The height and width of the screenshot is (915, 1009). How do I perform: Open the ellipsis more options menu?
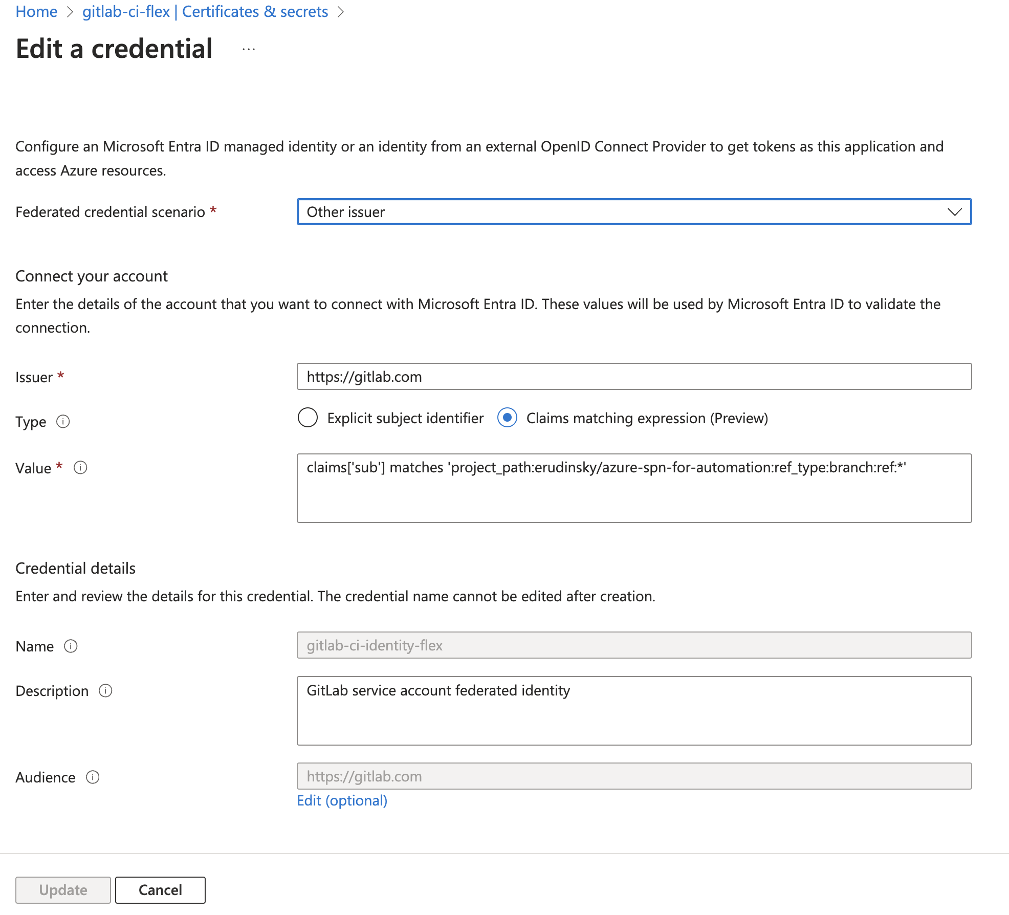click(249, 50)
